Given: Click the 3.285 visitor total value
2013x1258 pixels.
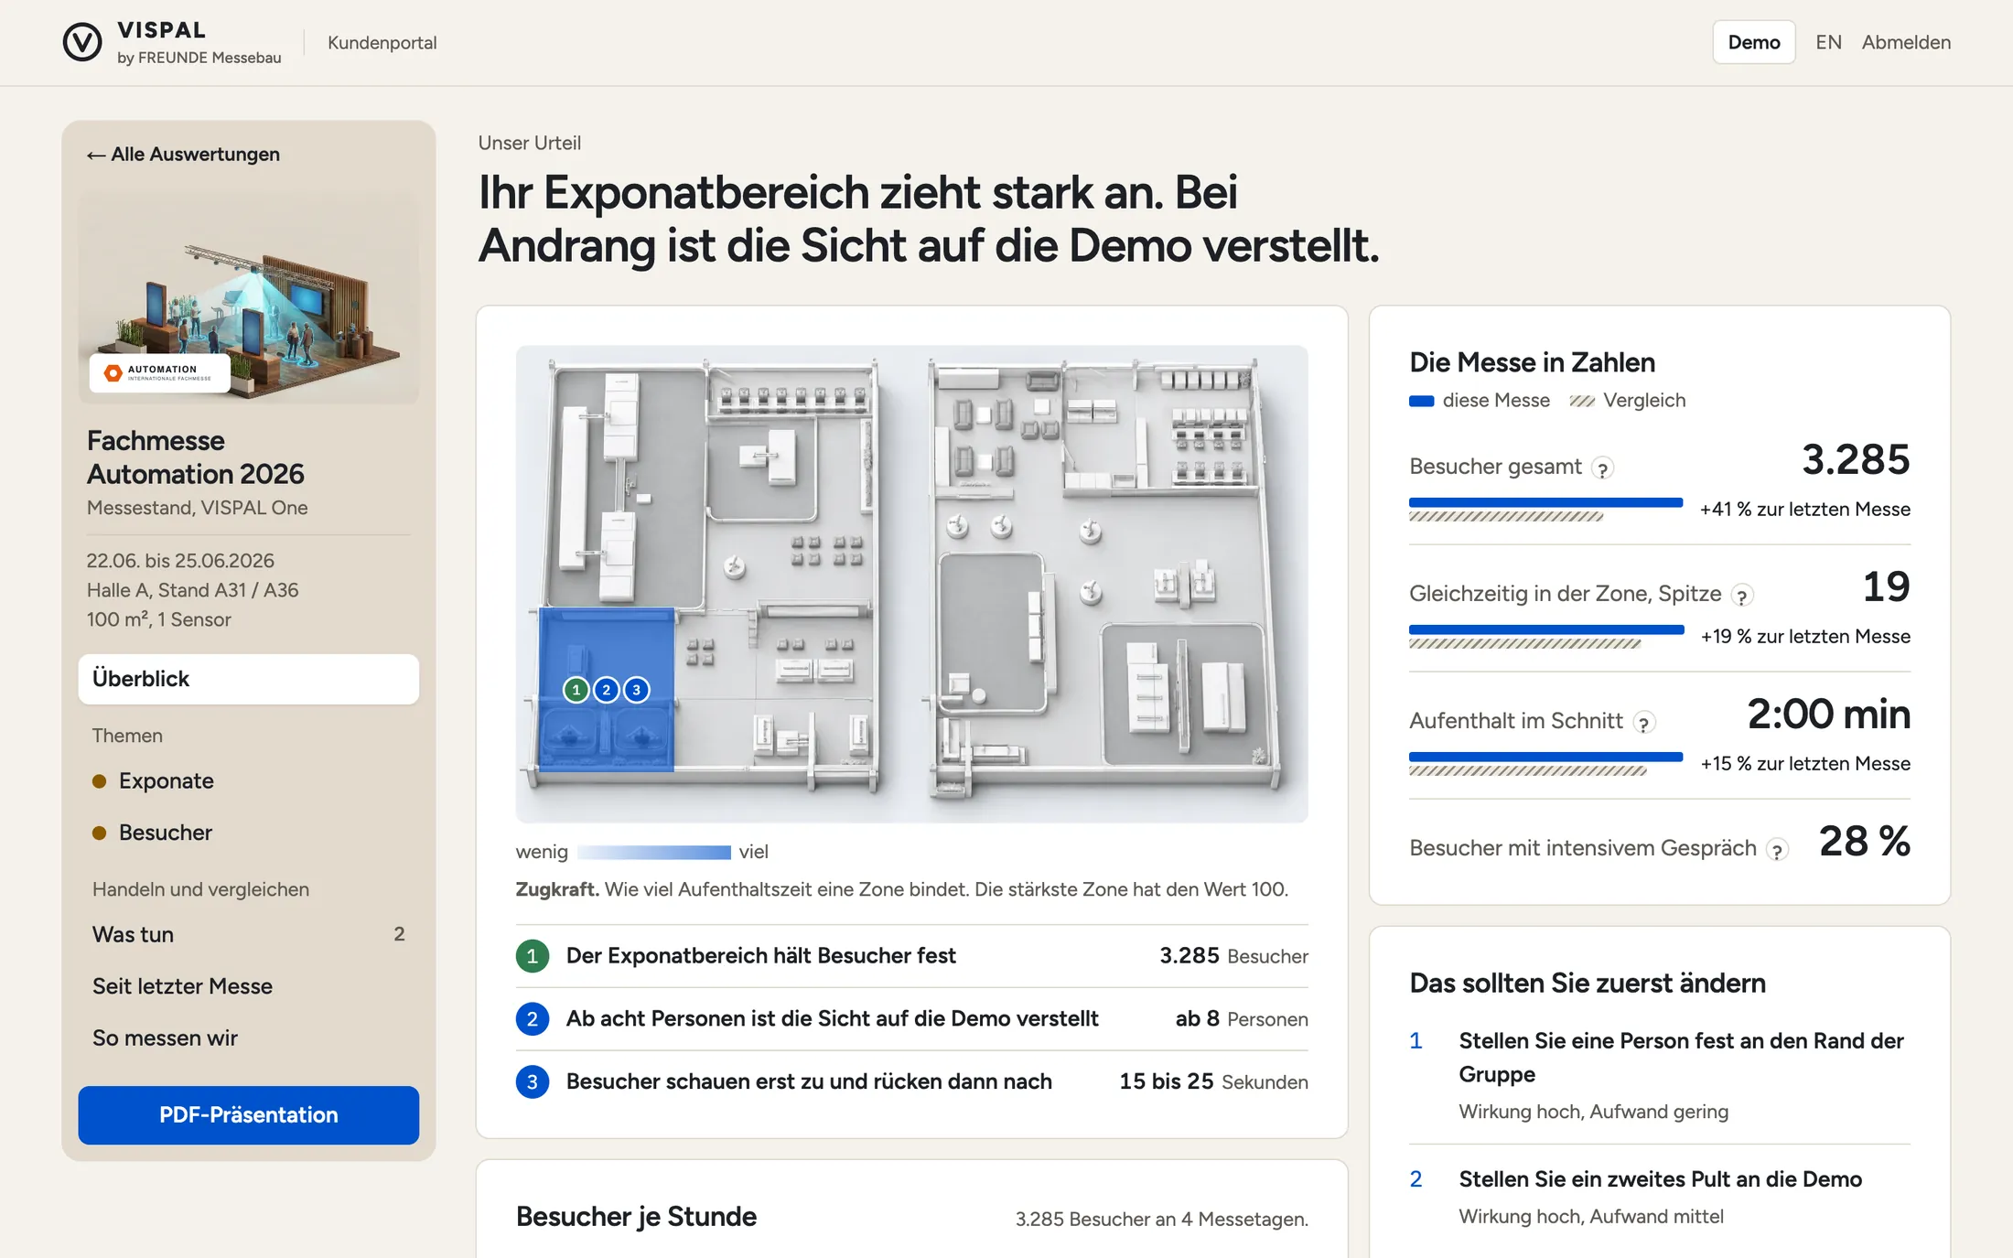Looking at the screenshot, I should (1856, 459).
